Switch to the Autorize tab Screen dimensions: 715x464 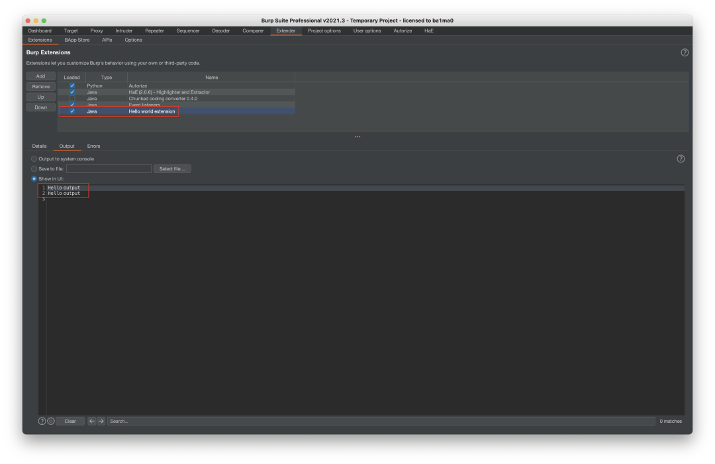coord(403,30)
